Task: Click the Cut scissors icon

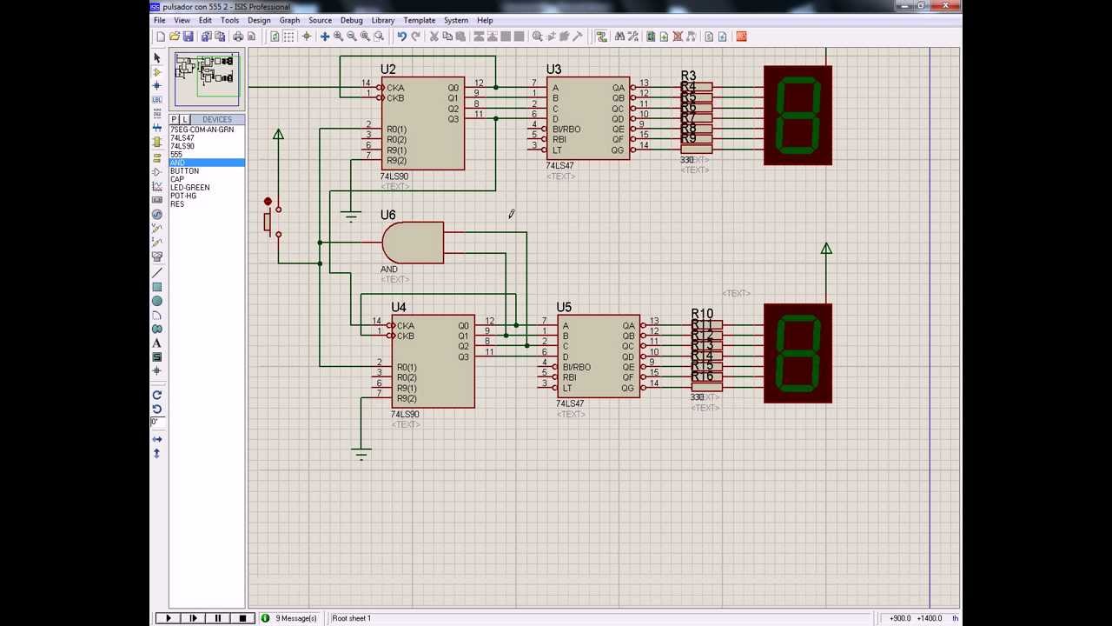Action: tap(434, 37)
